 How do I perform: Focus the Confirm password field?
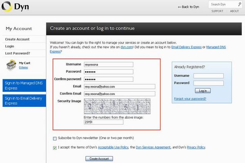click(x=109, y=79)
